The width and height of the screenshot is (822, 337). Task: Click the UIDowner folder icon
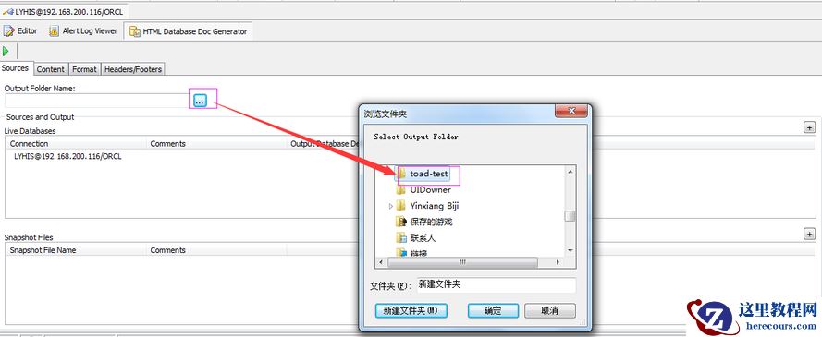[401, 190]
